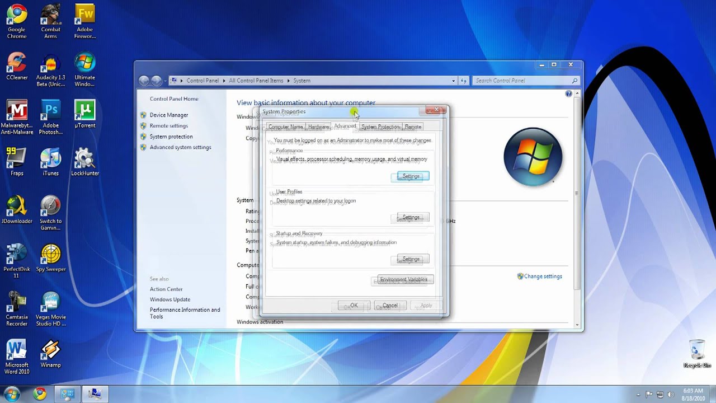716x403 pixels.
Task: Open Spy Sweeper desktop icon
Action: click(50, 257)
